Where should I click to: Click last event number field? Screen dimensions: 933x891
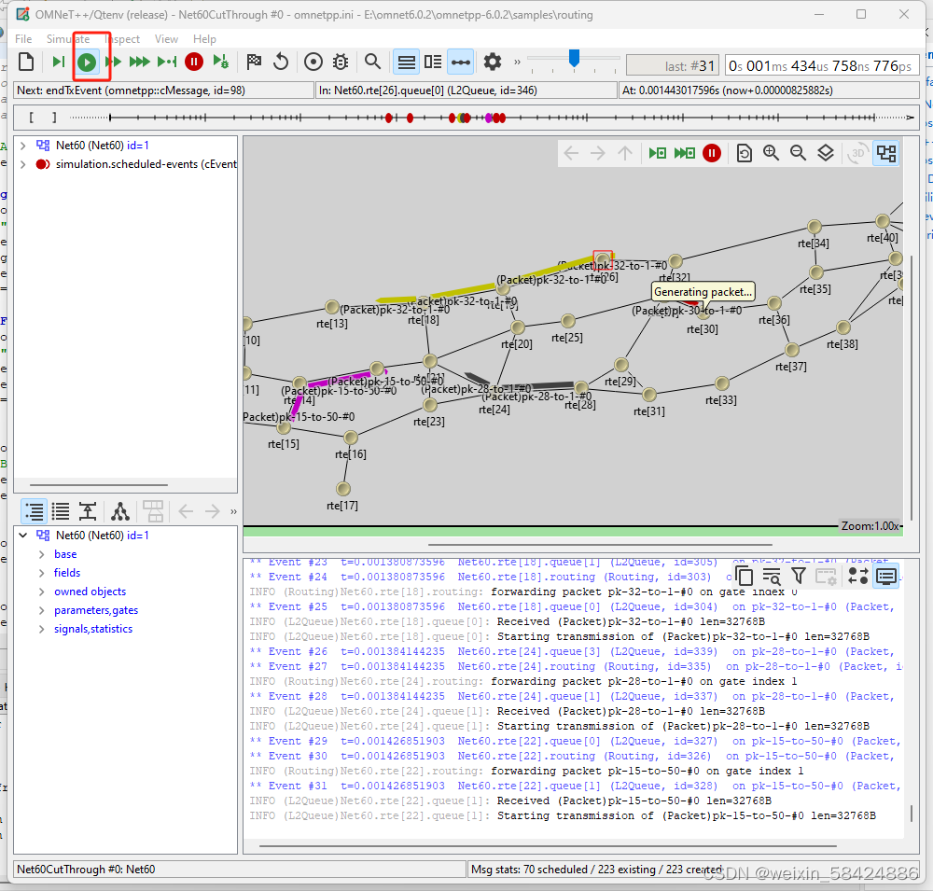pos(673,65)
